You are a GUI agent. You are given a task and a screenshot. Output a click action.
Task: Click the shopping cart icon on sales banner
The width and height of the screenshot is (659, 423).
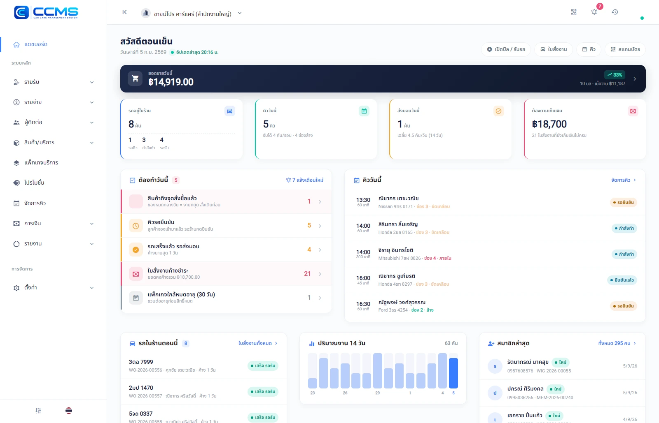tap(135, 79)
